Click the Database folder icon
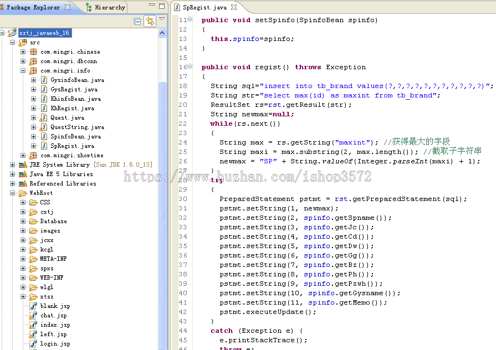Image resolution: width=496 pixels, height=350 pixels. coord(33,222)
